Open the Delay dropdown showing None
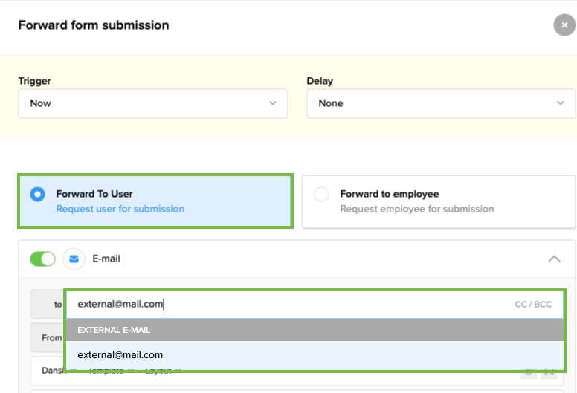This screenshot has width=577, height=393. pos(441,103)
